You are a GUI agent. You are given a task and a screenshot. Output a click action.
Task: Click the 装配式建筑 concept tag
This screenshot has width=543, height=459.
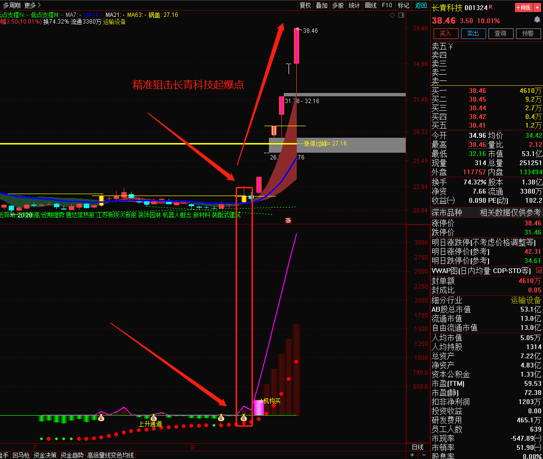point(226,215)
